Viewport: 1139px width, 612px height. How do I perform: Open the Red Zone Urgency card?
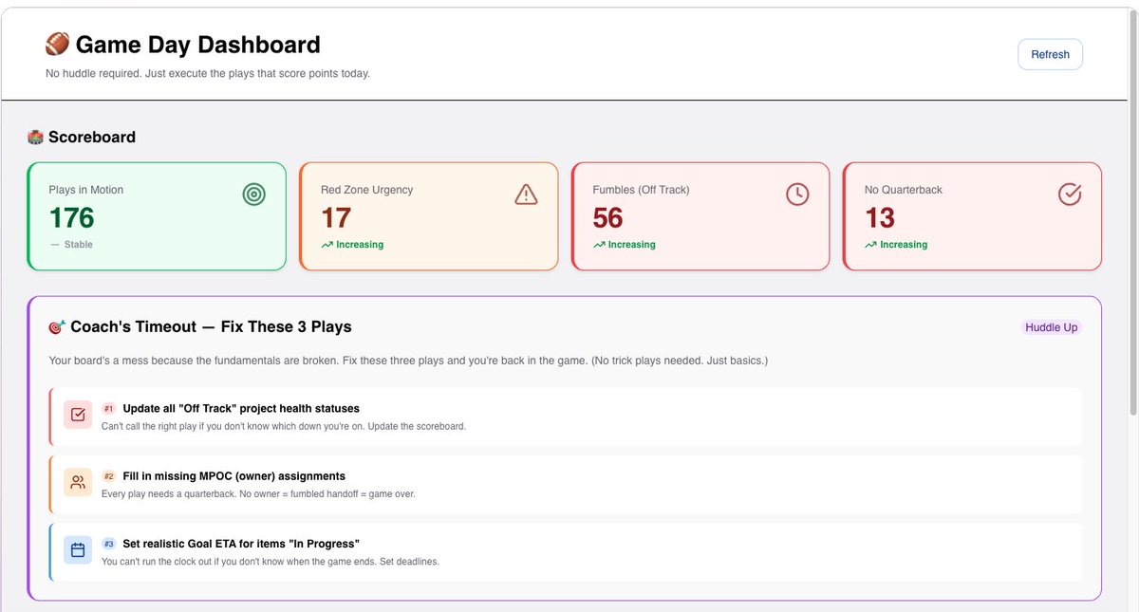(x=429, y=216)
